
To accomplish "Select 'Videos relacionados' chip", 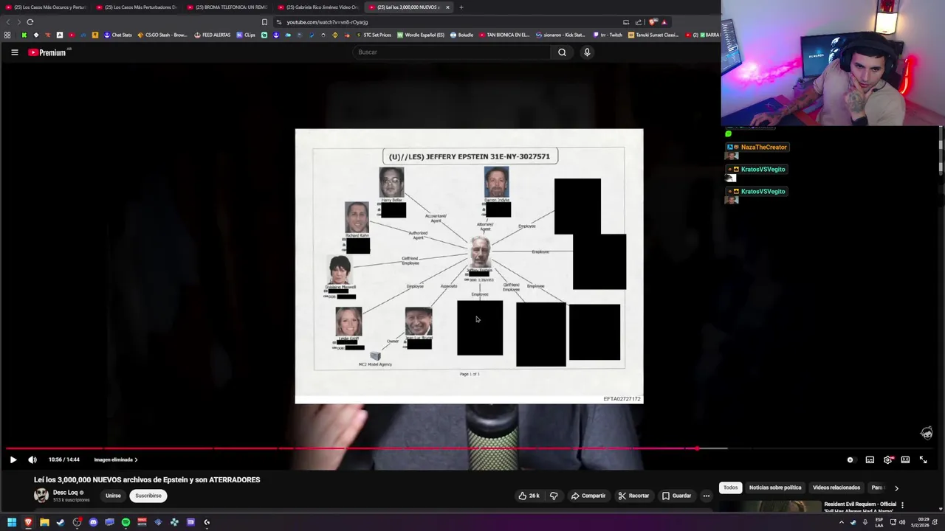I will (836, 487).
